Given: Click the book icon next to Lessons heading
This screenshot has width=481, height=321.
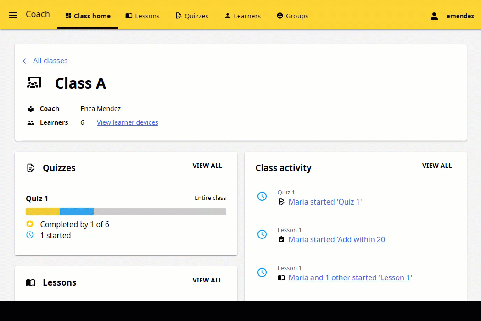Looking at the screenshot, I should click(30, 282).
